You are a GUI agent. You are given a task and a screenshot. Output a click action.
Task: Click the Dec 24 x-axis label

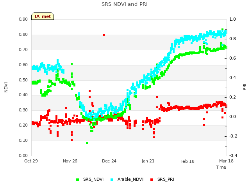(109, 161)
